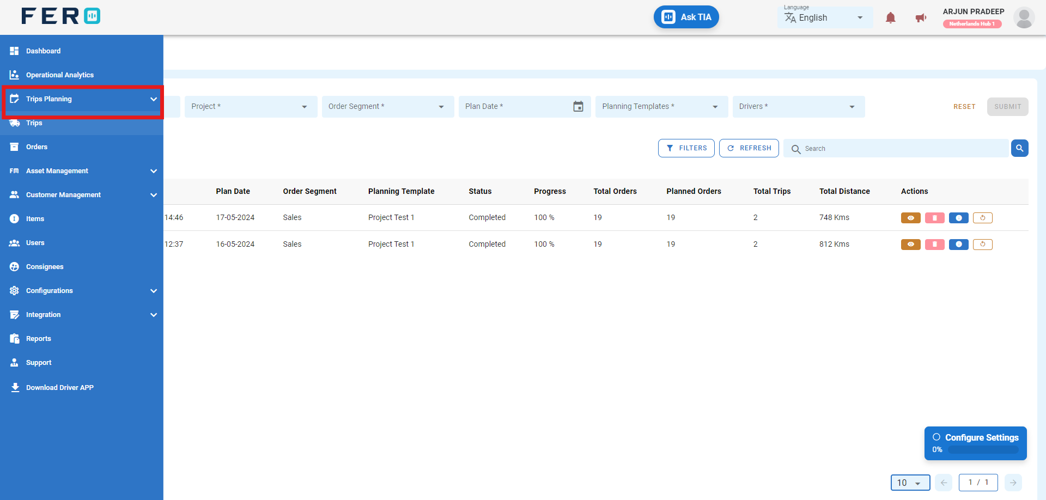Open the Drivers dropdown
This screenshot has width=1046, height=500.
coord(799,107)
